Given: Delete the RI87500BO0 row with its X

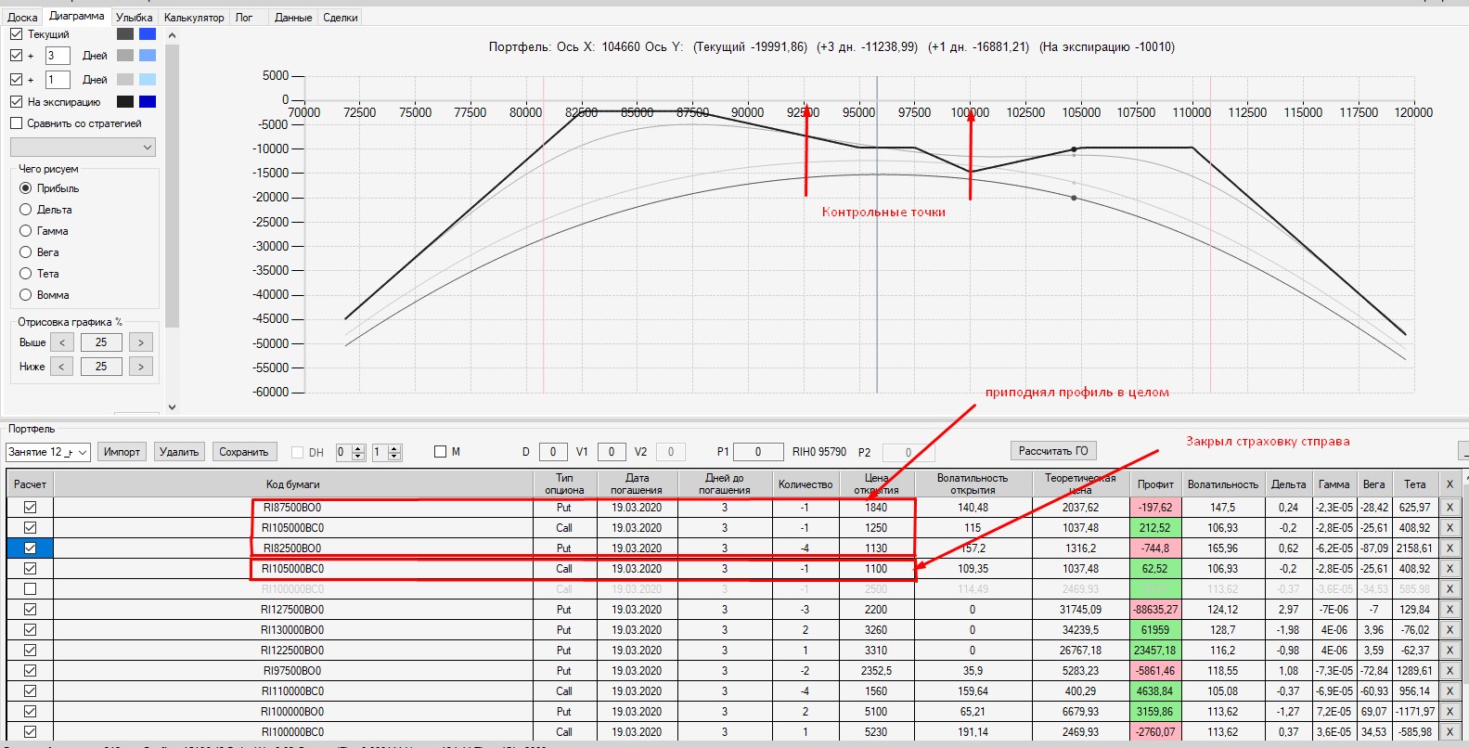Looking at the screenshot, I should (1450, 508).
